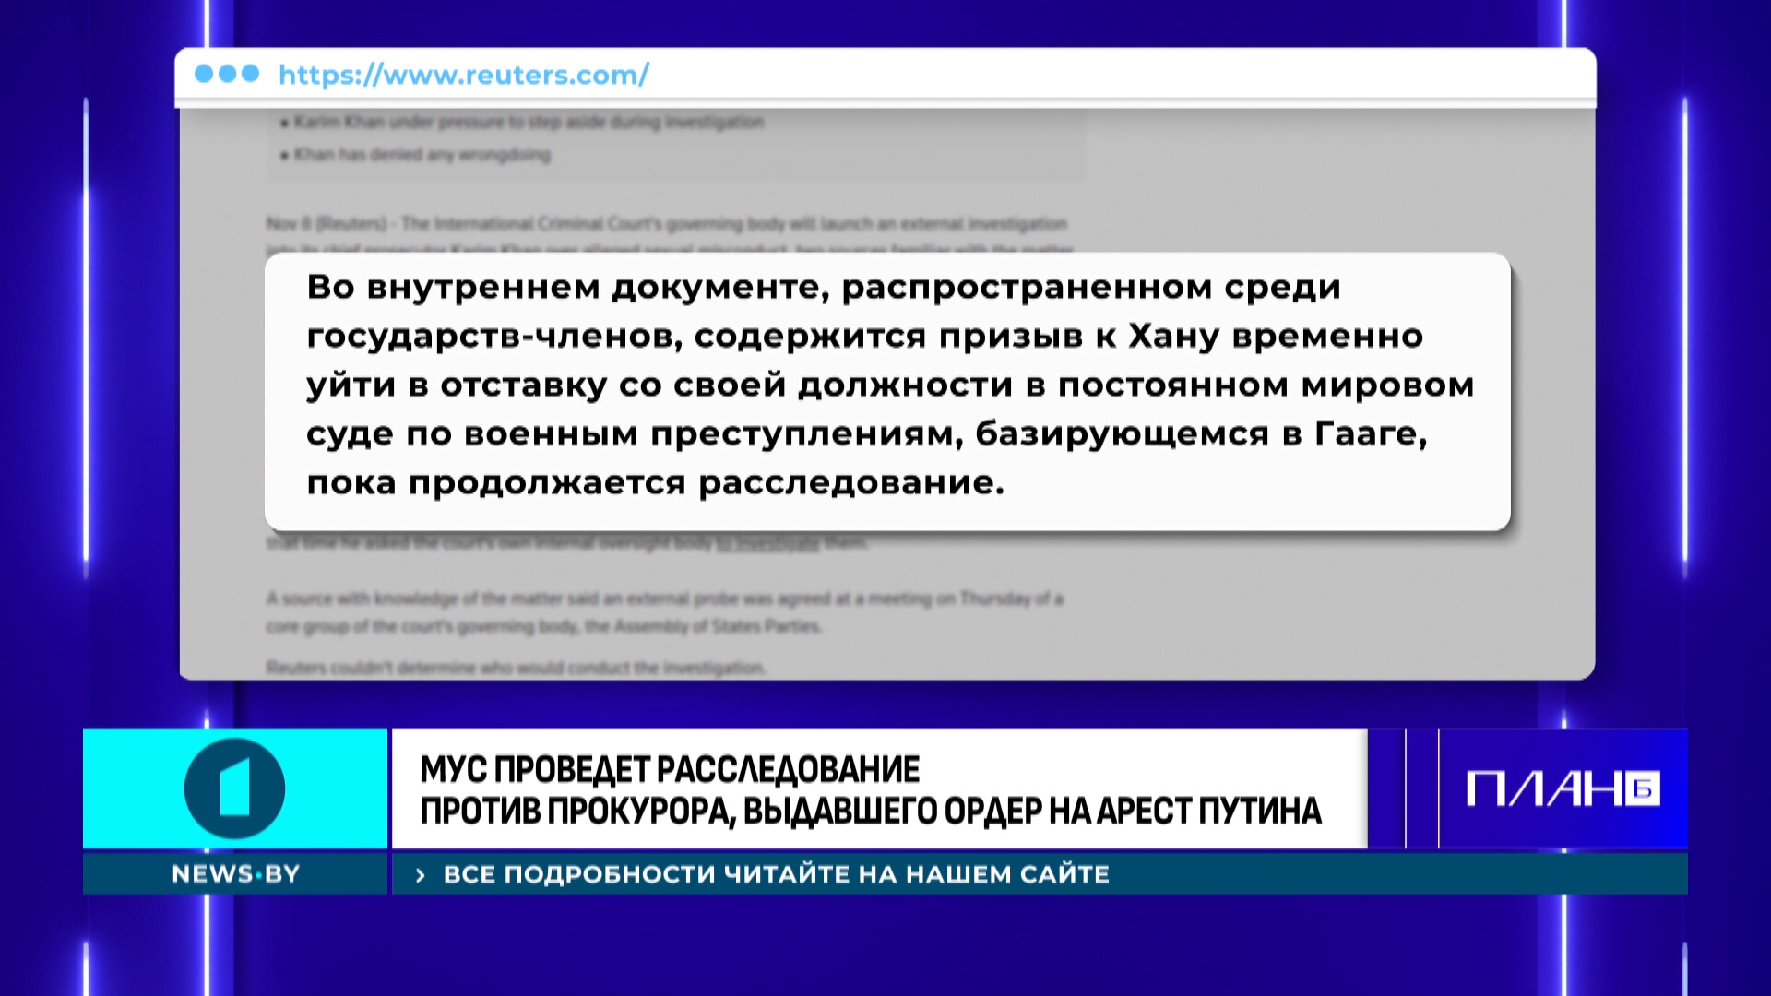The height and width of the screenshot is (996, 1771).
Task: Click the ПЛАН Б program logo
Action: (x=1563, y=789)
